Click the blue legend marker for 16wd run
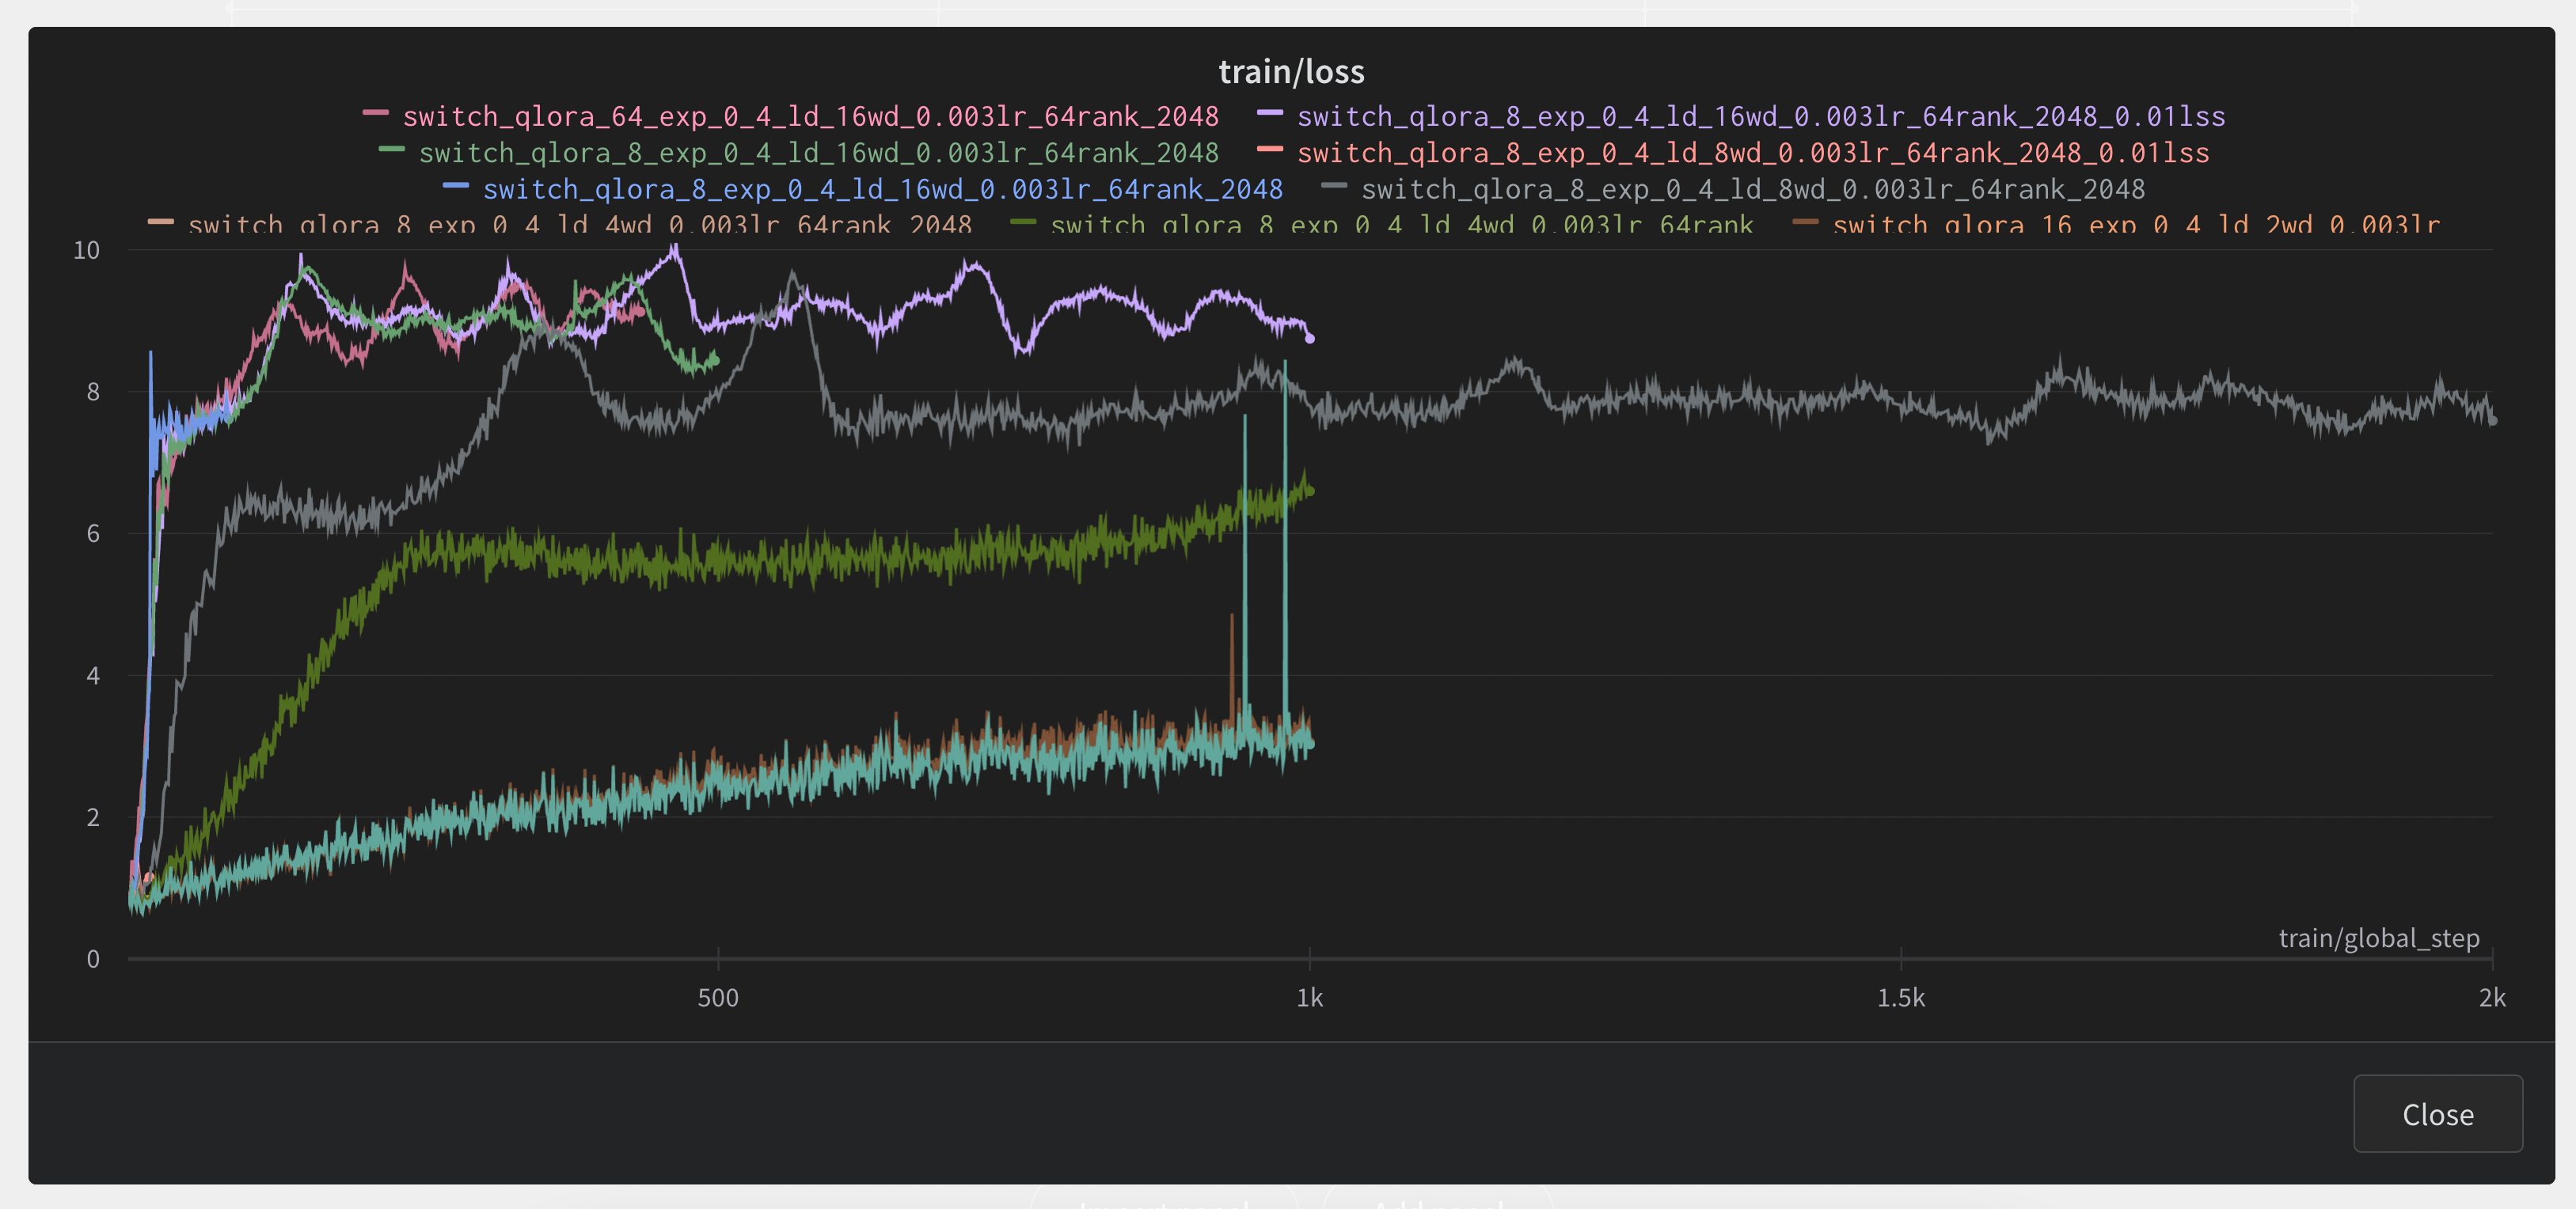Image resolution: width=2576 pixels, height=1209 pixels. [456, 185]
